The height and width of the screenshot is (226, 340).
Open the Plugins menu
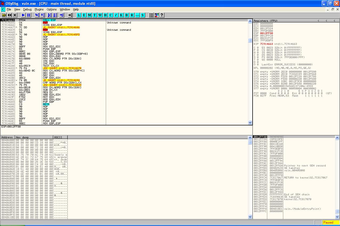(x=39, y=9)
